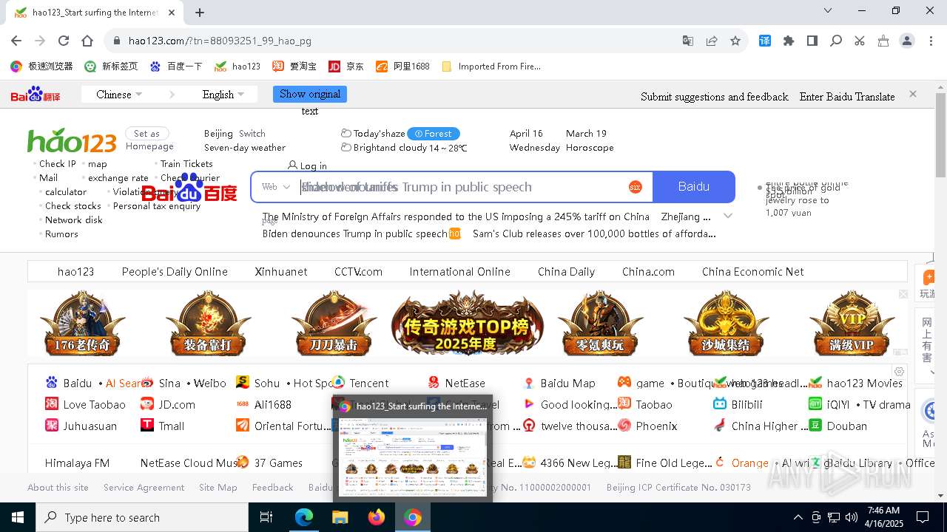Click the Forest air quality badge

click(434, 134)
